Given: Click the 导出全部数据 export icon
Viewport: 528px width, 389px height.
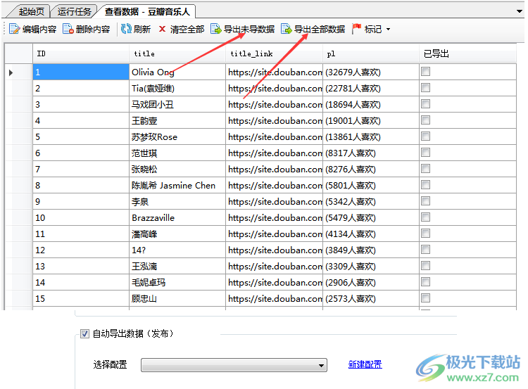Looking at the screenshot, I should click(x=287, y=30).
